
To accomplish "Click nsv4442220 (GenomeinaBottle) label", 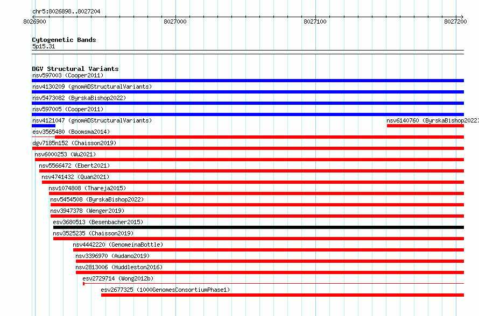I will (x=118, y=245).
